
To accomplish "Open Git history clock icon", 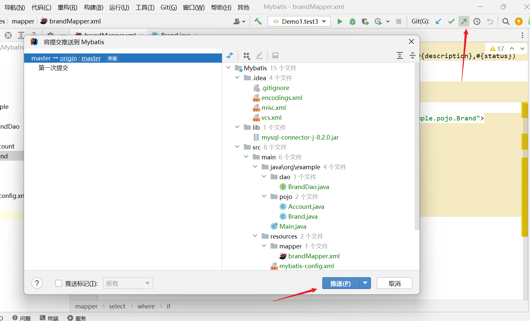I will pos(477,21).
